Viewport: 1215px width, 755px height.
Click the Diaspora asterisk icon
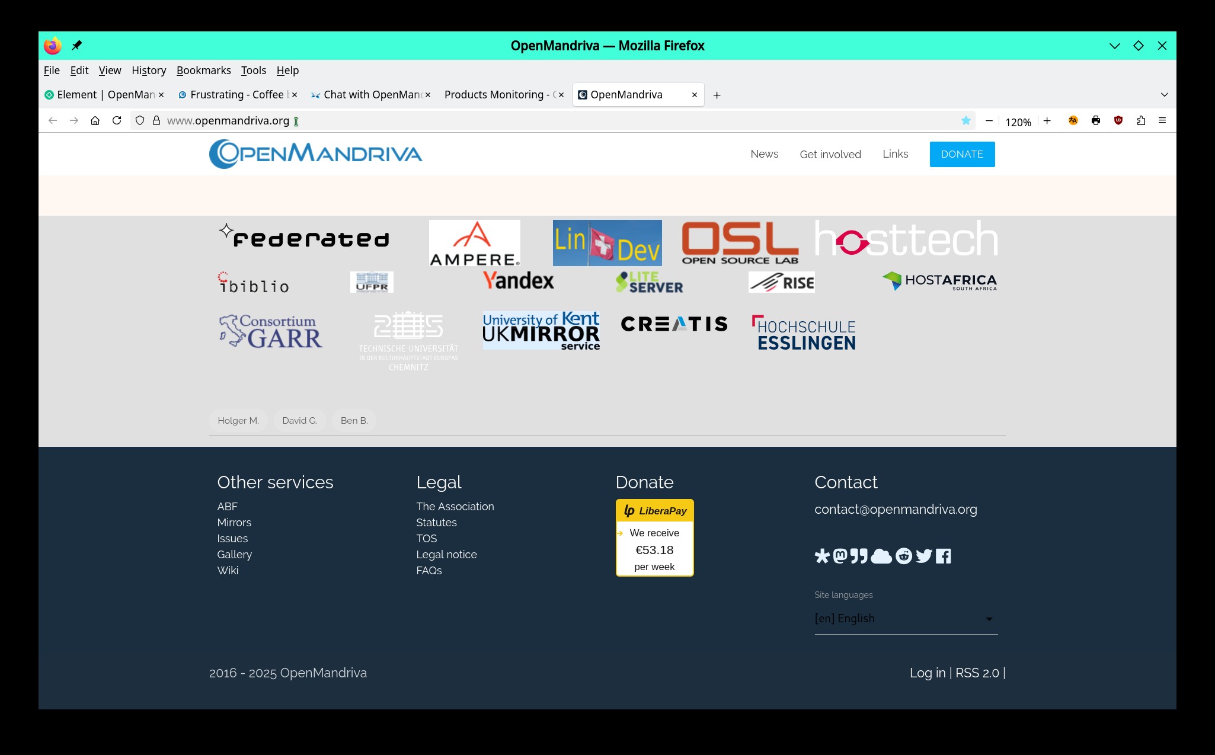coord(821,556)
